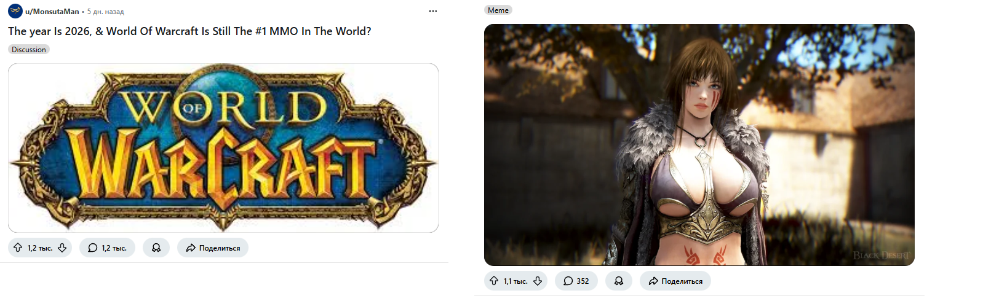983x301 pixels.
Task: Downvote the Meme post
Action: point(538,281)
